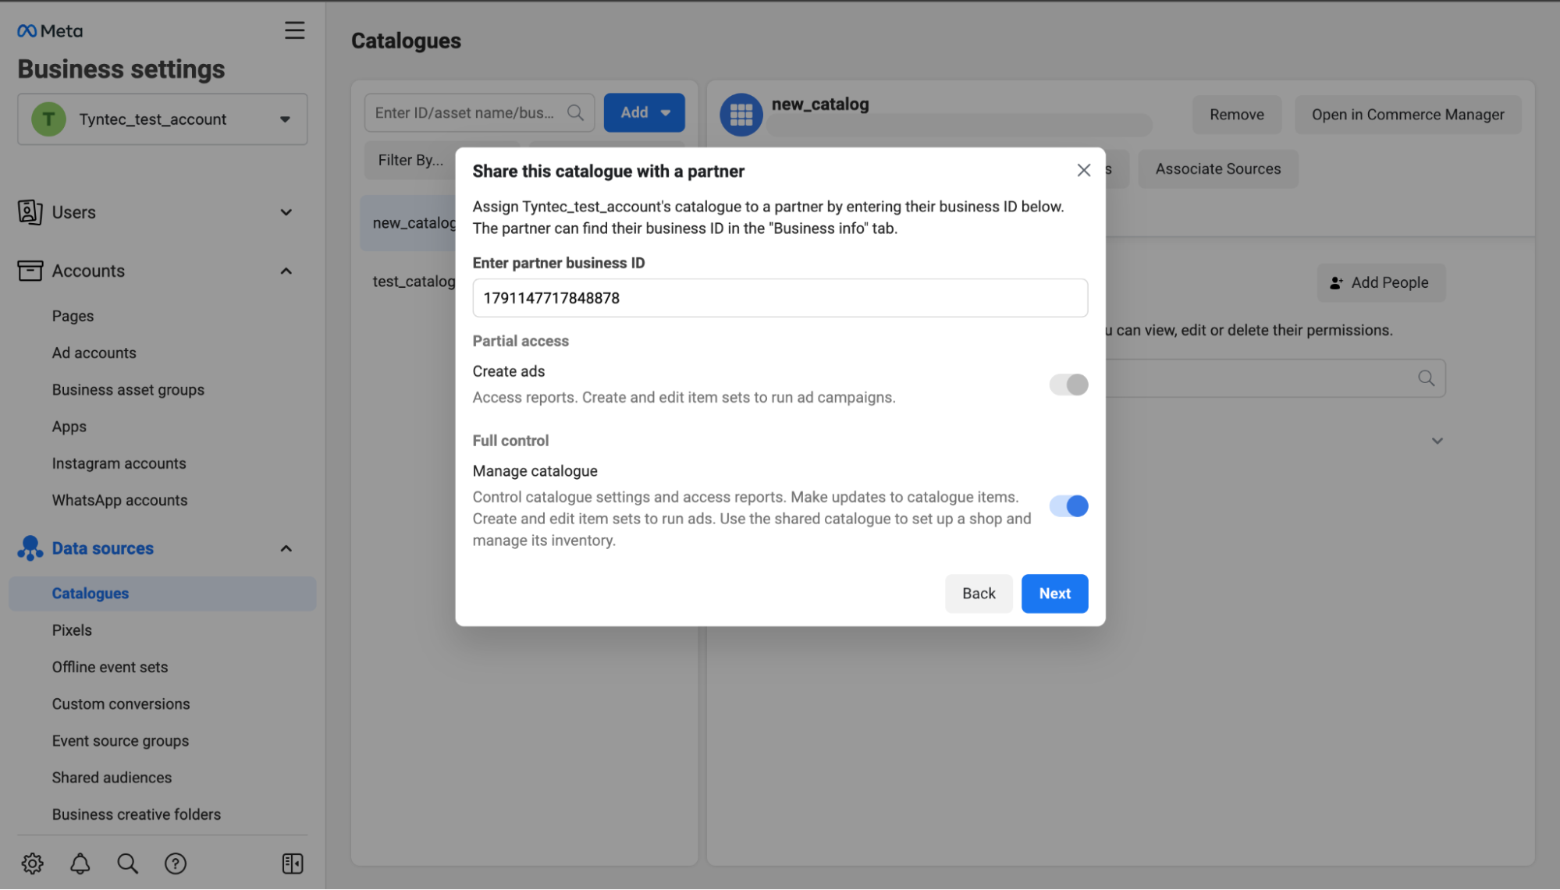Open settings gear icon at bottom
The width and height of the screenshot is (1560, 890).
(x=32, y=863)
